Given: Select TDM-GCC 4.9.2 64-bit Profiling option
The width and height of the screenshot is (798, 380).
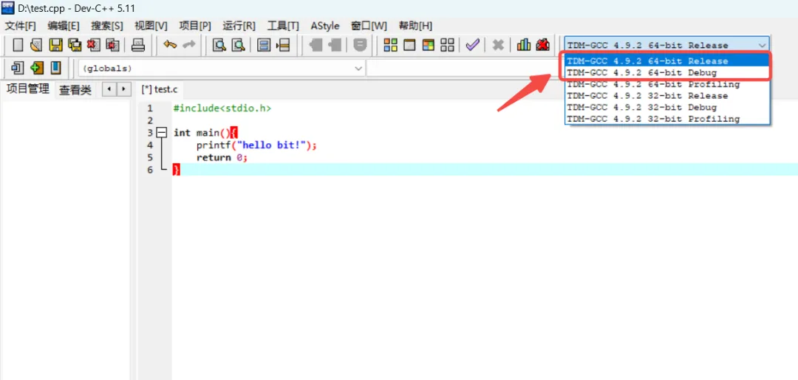Looking at the screenshot, I should tap(667, 84).
